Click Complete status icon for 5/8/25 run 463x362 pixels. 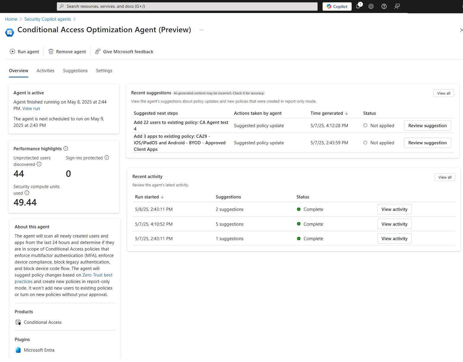coord(299,209)
